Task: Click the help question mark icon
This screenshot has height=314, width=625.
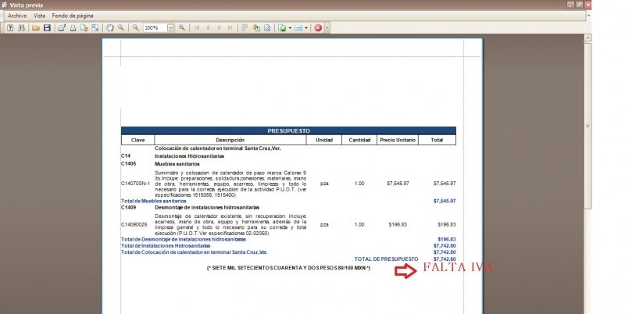Action: 9,27
